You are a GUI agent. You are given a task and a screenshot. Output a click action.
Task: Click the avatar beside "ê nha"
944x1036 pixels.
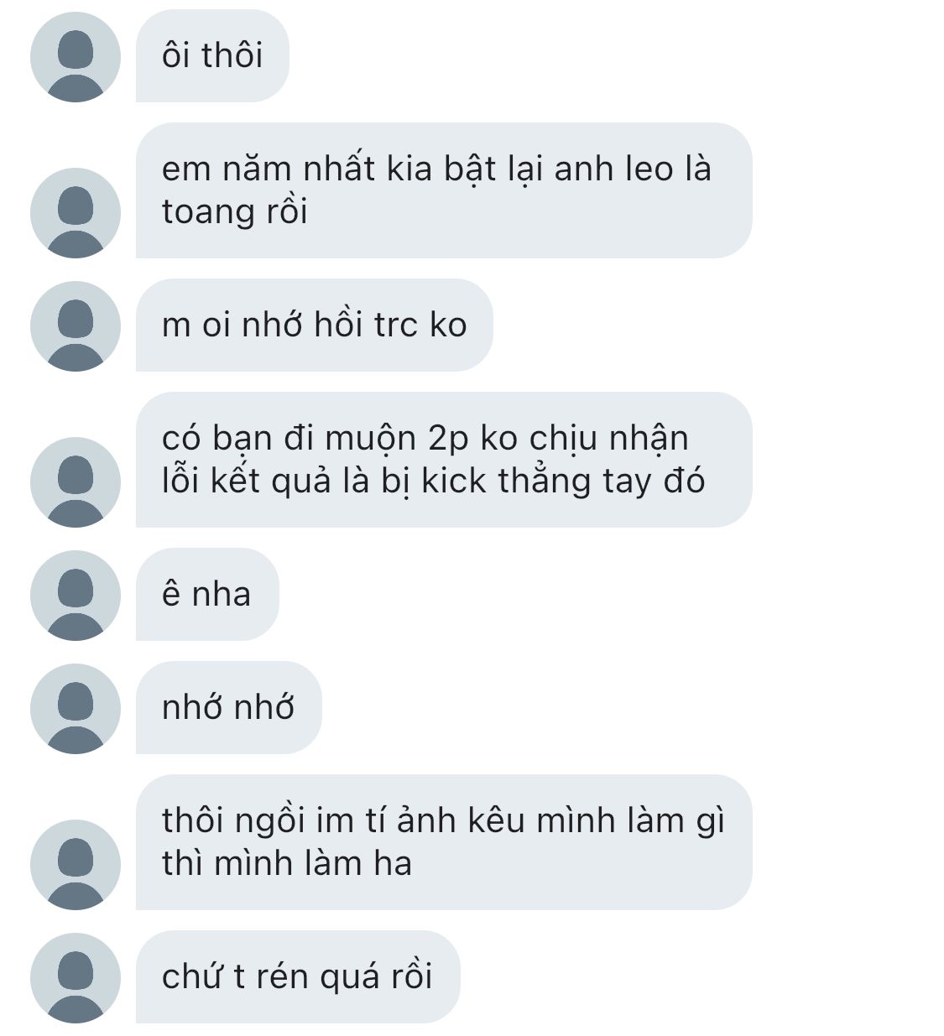tap(75, 595)
